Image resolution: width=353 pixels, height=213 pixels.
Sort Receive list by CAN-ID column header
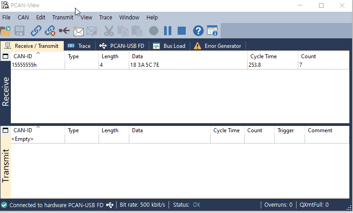pyautogui.click(x=38, y=56)
